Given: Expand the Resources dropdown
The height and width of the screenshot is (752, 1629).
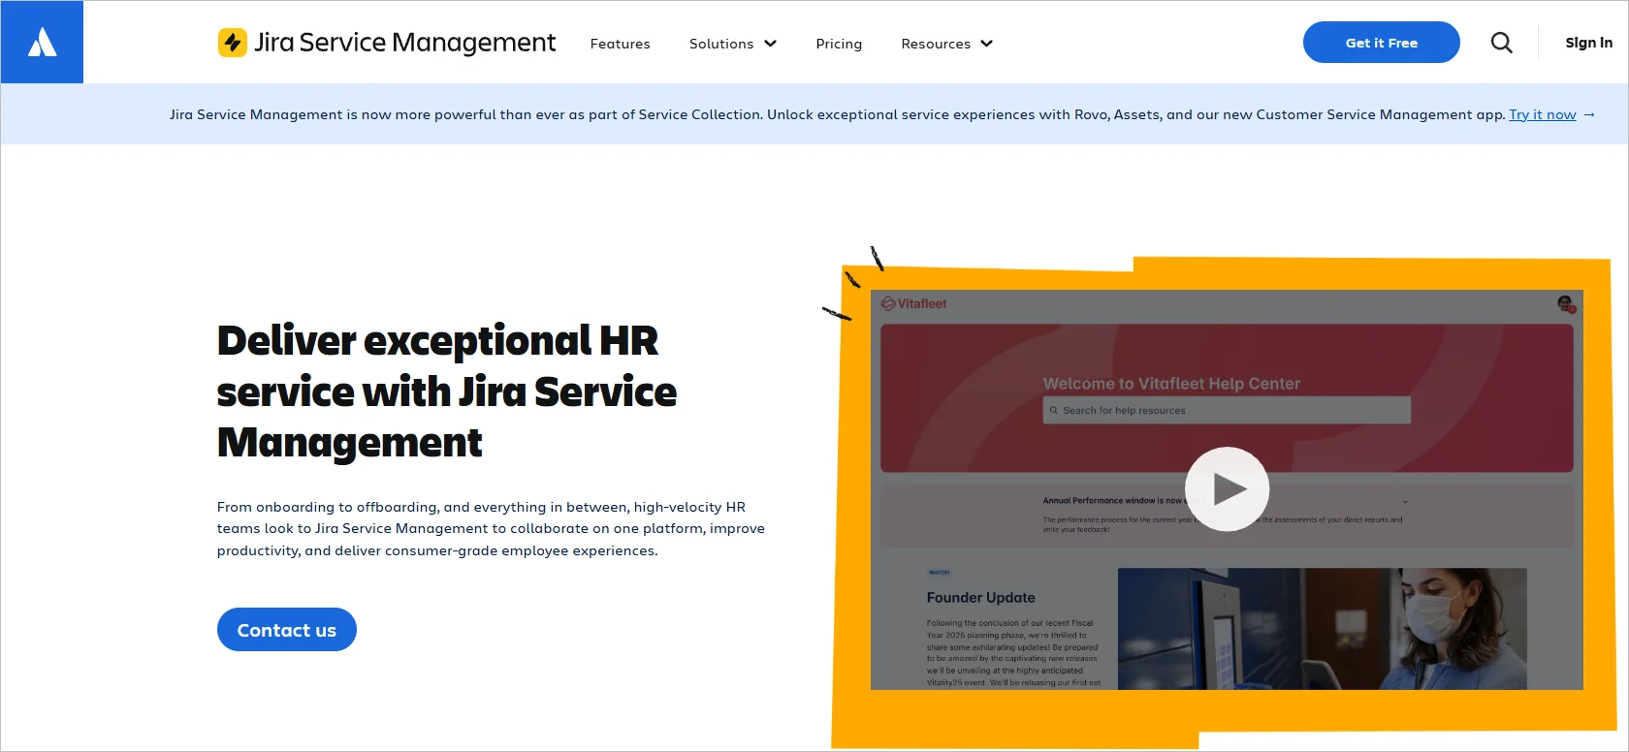Looking at the screenshot, I should (947, 44).
